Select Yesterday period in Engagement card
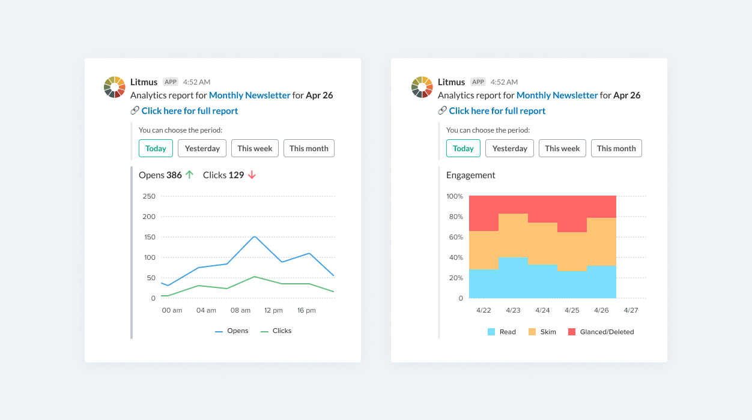 click(510, 148)
